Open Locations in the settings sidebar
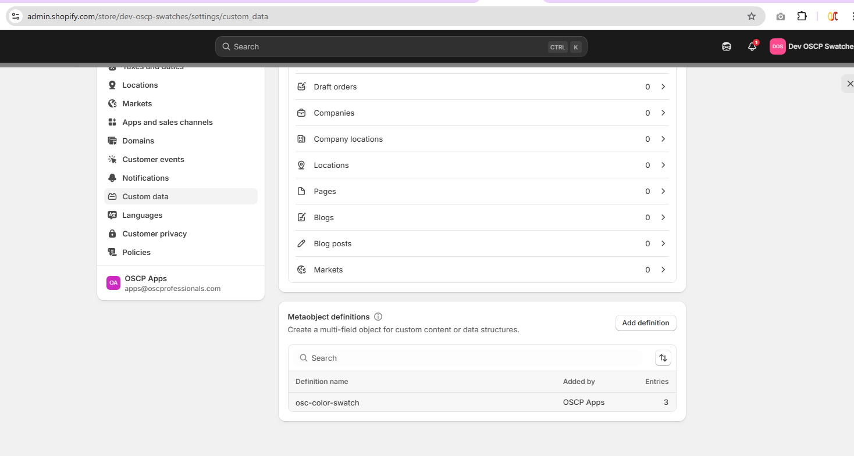Image resolution: width=854 pixels, height=456 pixels. click(140, 85)
